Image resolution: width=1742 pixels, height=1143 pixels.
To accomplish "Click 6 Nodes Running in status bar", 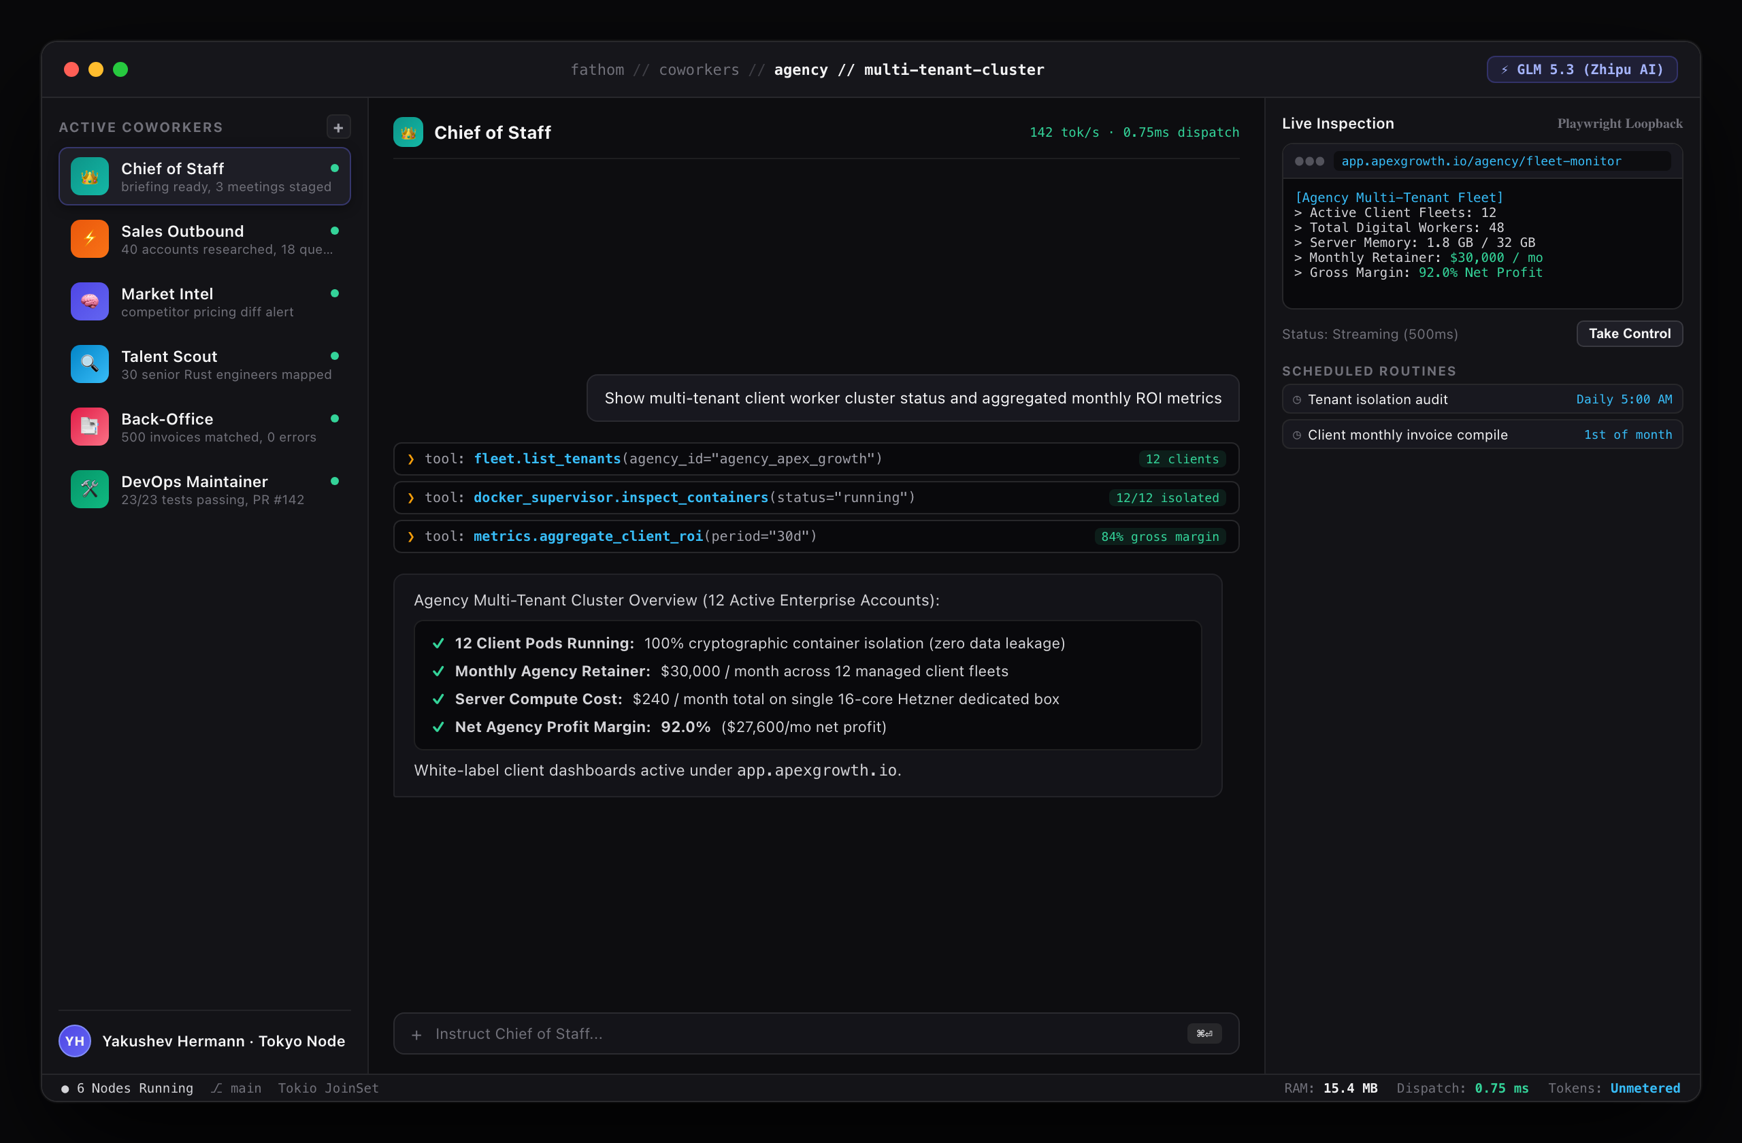I will tap(127, 1088).
